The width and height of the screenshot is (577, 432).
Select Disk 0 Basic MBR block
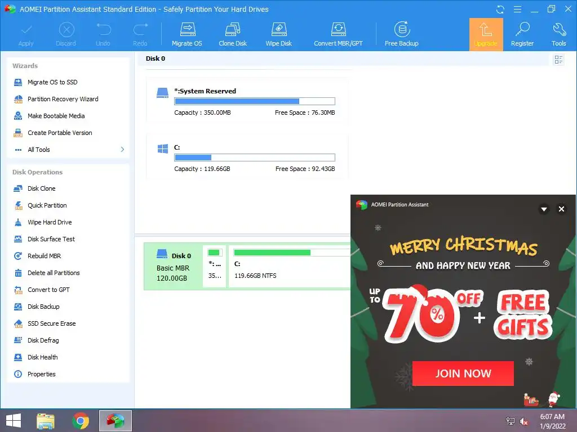(x=174, y=266)
